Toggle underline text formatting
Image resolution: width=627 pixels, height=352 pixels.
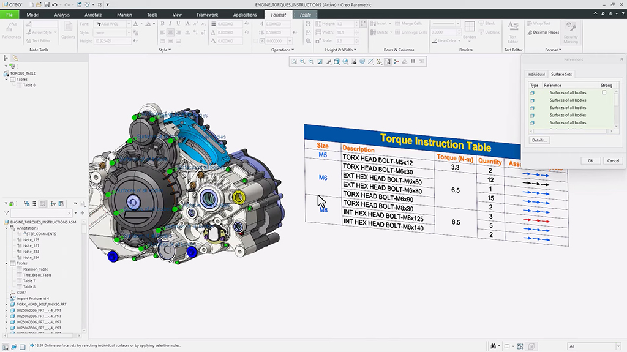click(x=178, y=24)
